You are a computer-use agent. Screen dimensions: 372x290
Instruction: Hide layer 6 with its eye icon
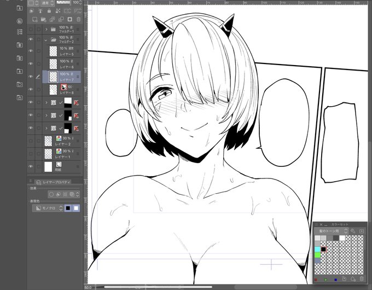[x=31, y=63]
